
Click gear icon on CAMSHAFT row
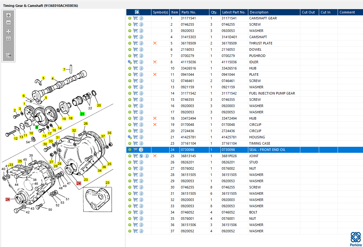[130, 37]
